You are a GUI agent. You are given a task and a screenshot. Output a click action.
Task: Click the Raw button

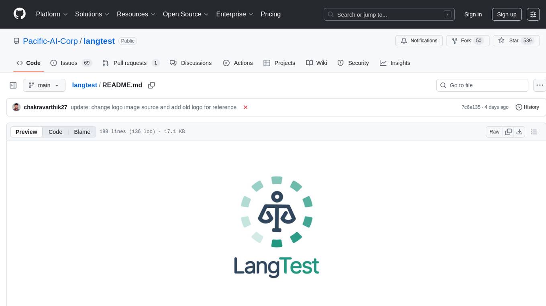click(x=494, y=132)
